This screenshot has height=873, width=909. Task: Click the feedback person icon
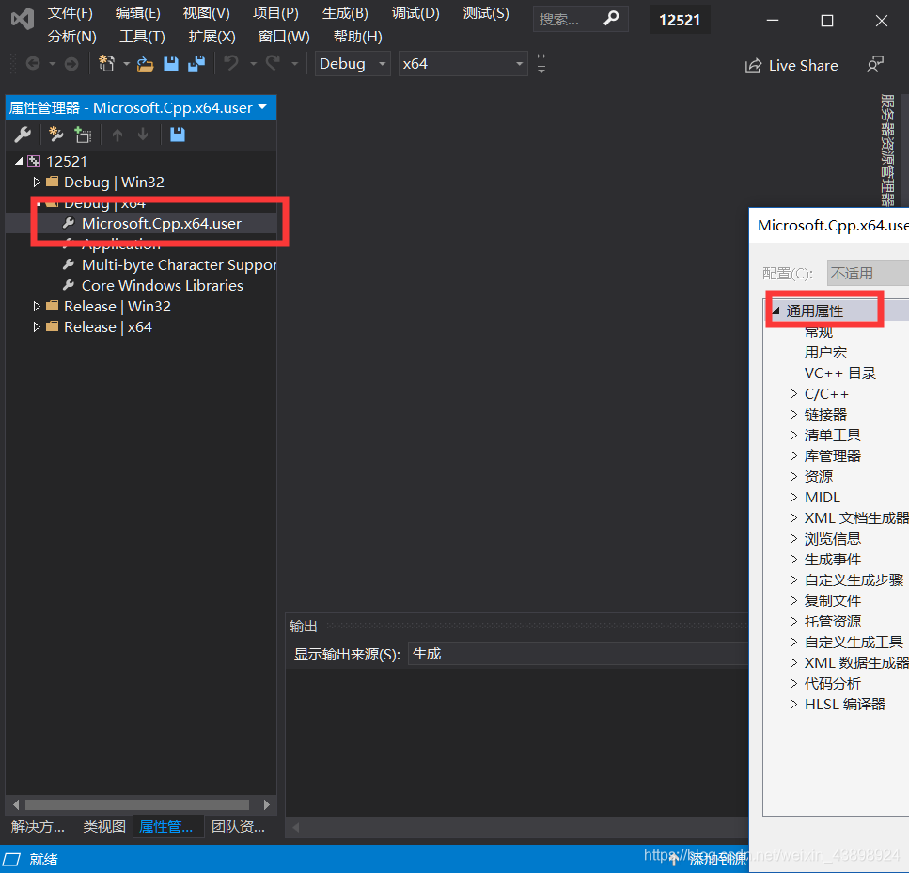coord(874,64)
